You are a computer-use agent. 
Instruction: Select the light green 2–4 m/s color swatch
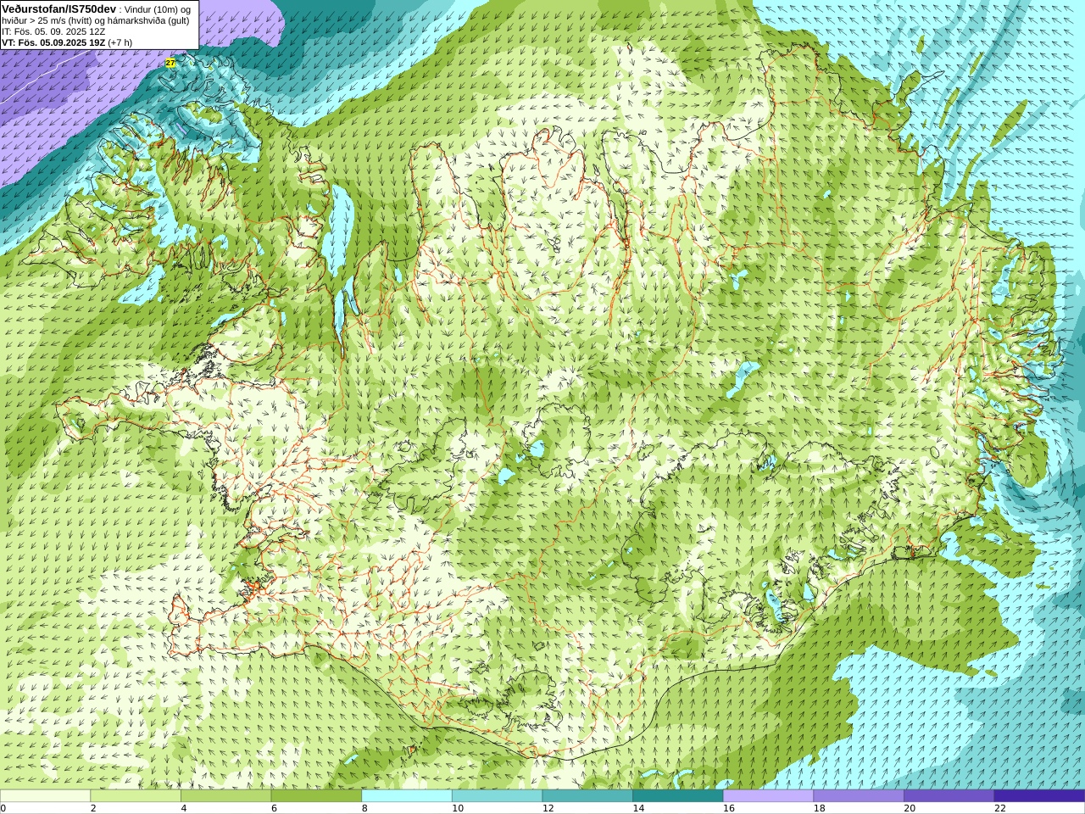coord(136,796)
